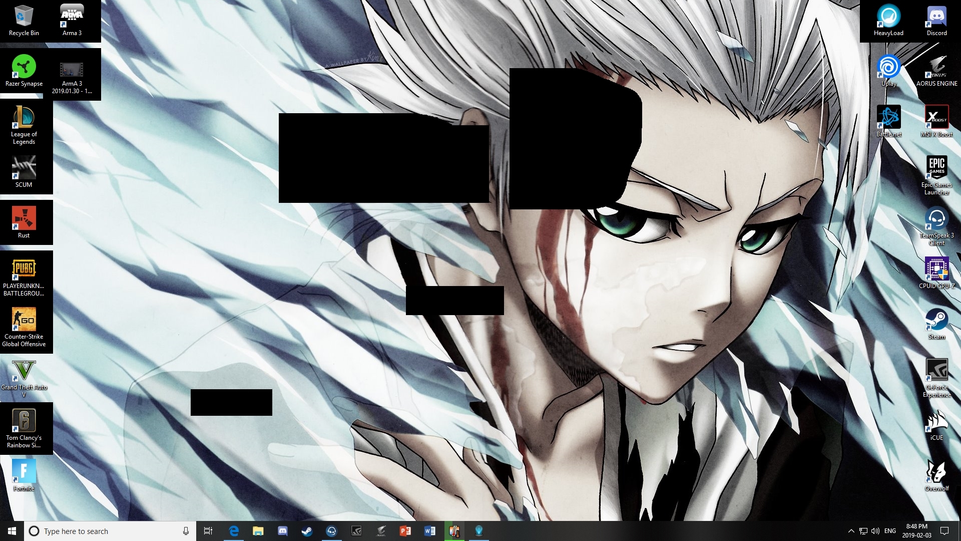Viewport: 961px width, 541px height.
Task: Open the Arma 3 desktop shortcut
Action: pos(72,19)
